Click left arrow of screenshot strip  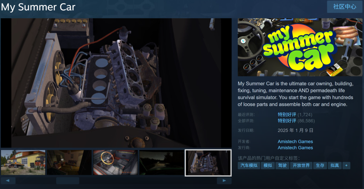(8, 181)
